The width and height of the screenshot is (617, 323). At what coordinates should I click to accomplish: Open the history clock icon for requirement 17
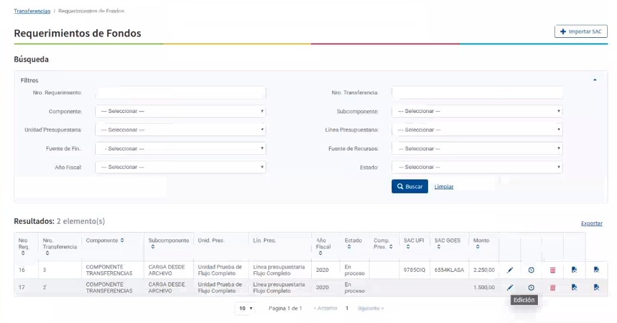tap(531, 287)
